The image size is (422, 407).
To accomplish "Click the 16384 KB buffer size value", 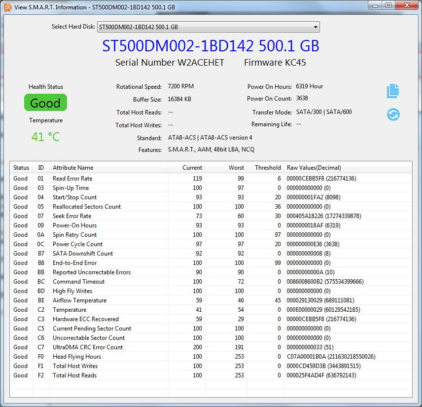I will point(179,99).
